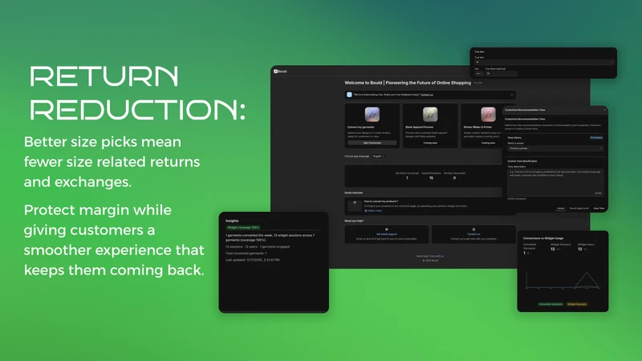Click the Apparel Previews count of 15
642x361 pixels.
tap(431, 178)
